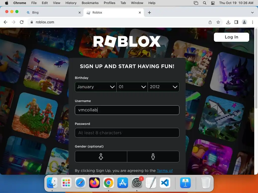Open the Apple menu

click(7, 3)
